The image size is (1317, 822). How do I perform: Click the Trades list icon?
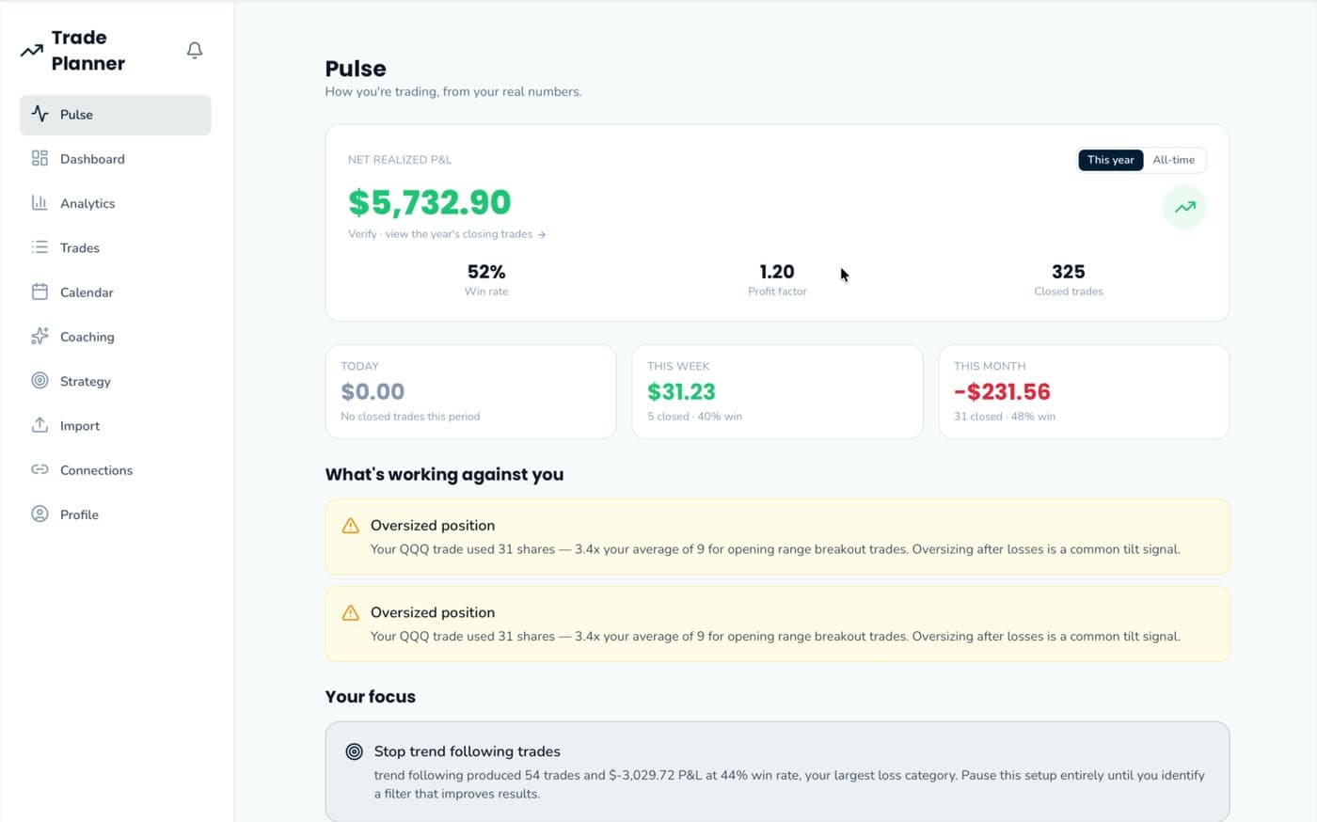click(40, 247)
